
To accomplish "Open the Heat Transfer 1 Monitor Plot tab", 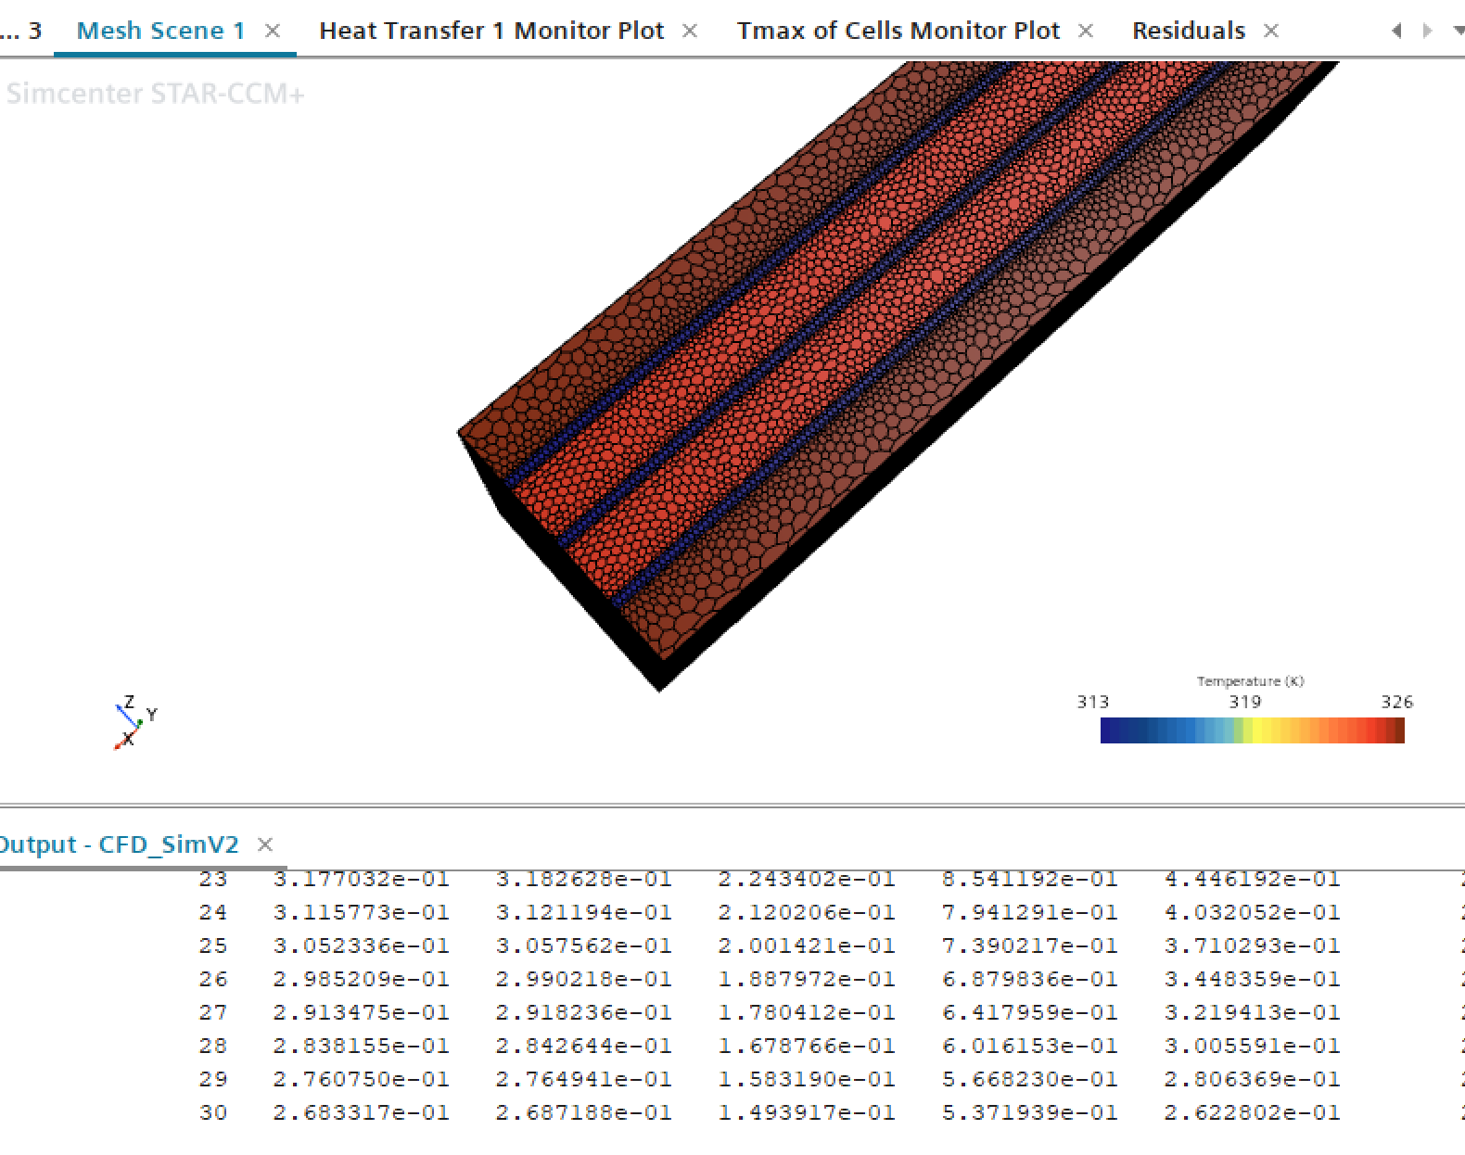I will [x=491, y=31].
